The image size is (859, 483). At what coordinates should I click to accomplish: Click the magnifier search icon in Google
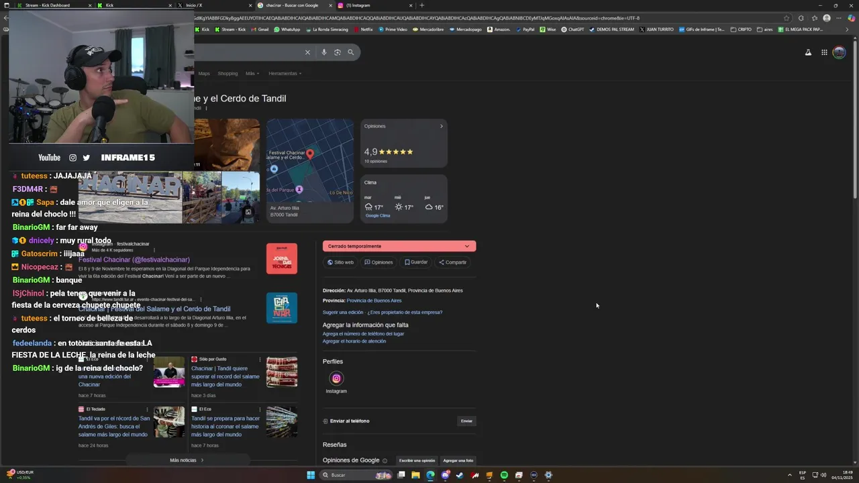pyautogui.click(x=350, y=52)
